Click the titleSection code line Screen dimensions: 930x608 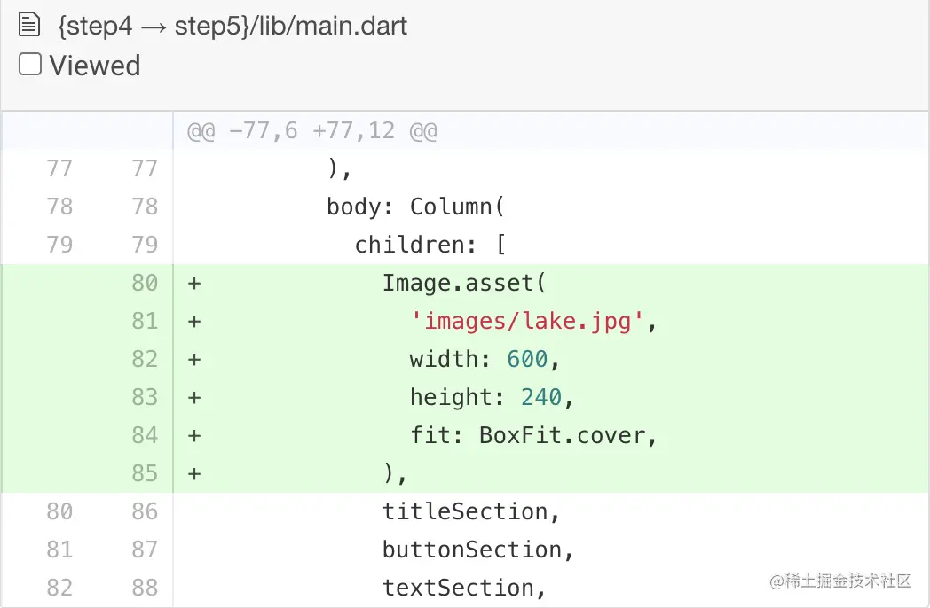point(470,511)
